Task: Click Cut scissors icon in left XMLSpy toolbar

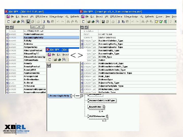Action: click(x=44, y=22)
